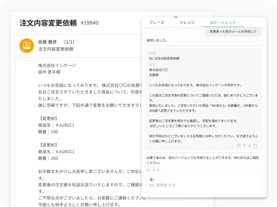This screenshot has height=207, width=277.
Task: Click the message subject under 佐藤 雅彦
Action: [56, 49]
